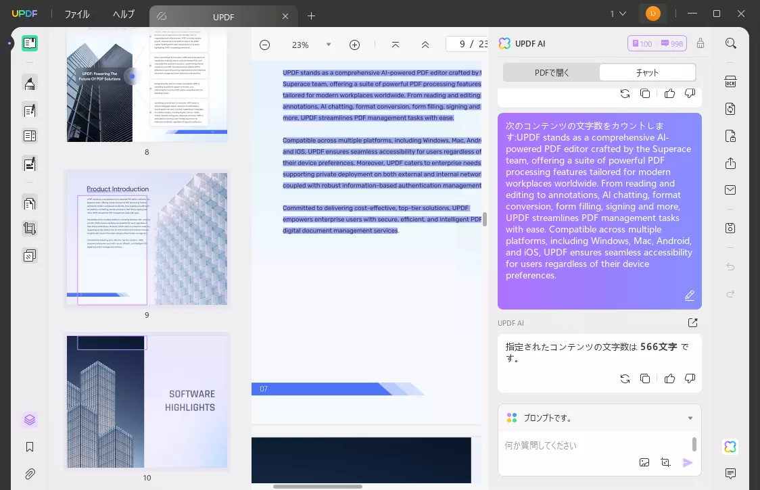Switch to the チャット tab

click(647, 73)
